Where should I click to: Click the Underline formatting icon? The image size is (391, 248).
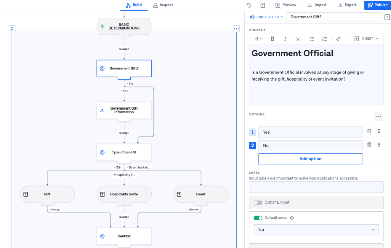point(298,39)
